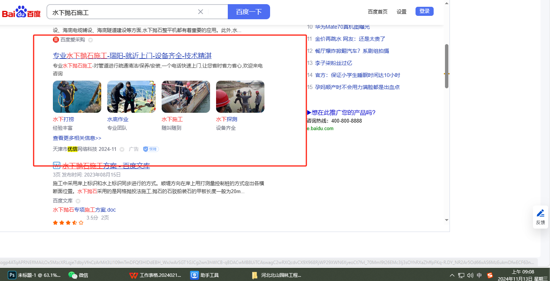The image size is (550, 281).
Task: Clear the search box with the X icon
Action: [201, 12]
